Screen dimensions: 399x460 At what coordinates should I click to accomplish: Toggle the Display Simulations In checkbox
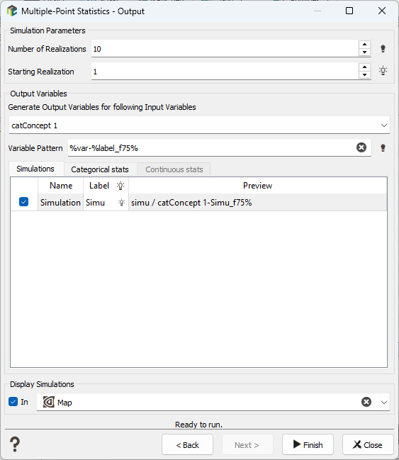tap(13, 402)
